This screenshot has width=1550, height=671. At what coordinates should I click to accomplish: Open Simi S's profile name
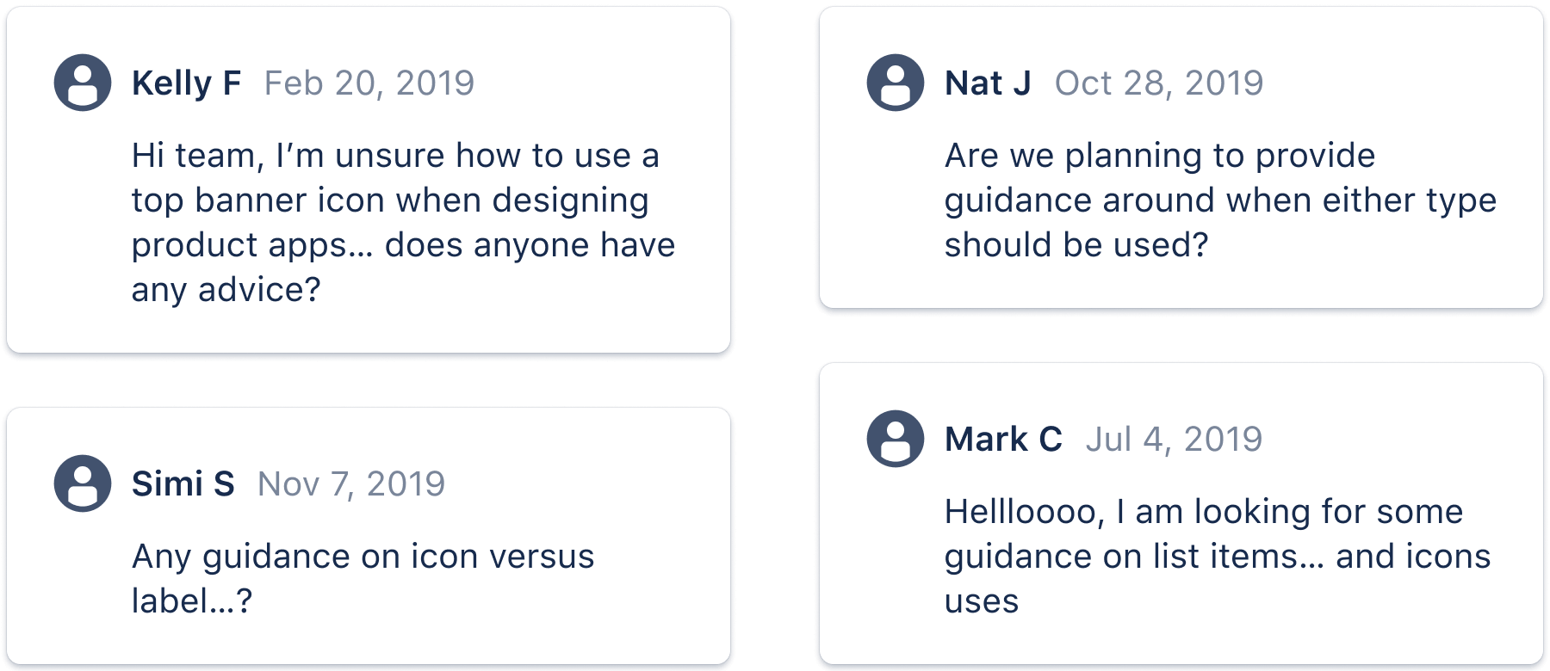point(183,484)
